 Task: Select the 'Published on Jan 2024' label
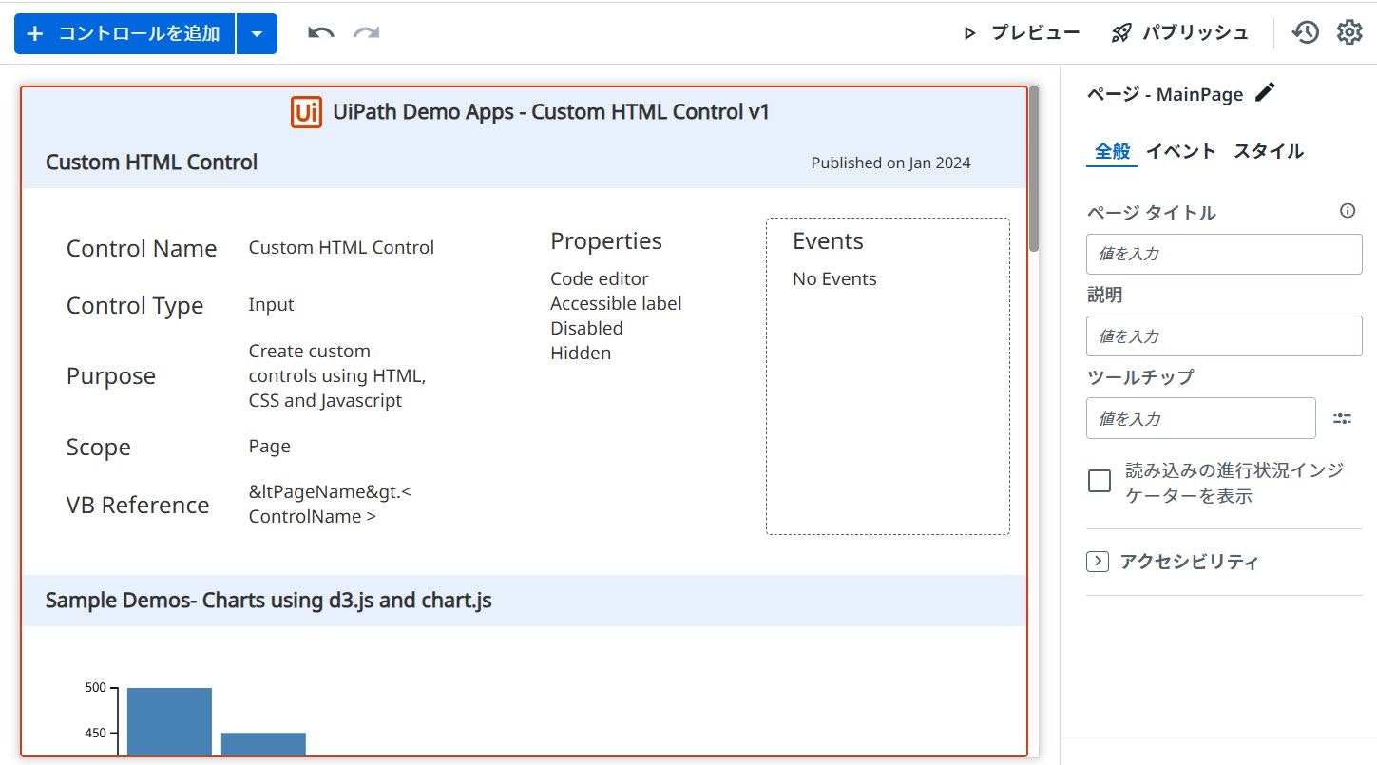point(890,163)
